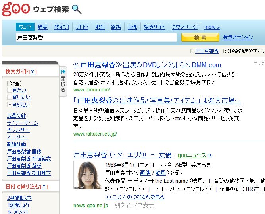Click the goo logo
Image resolution: width=265 pixels, height=214 pixels.
point(16,9)
